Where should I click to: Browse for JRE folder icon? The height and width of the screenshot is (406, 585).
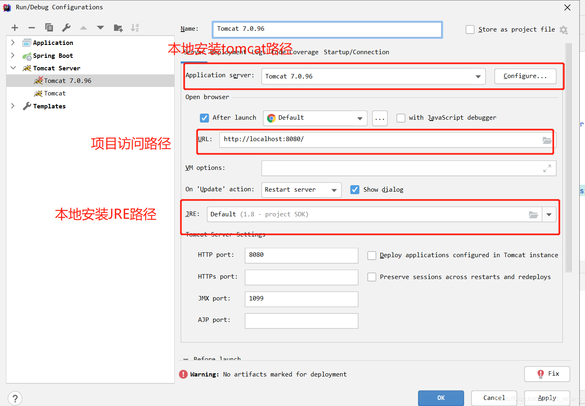pos(534,215)
